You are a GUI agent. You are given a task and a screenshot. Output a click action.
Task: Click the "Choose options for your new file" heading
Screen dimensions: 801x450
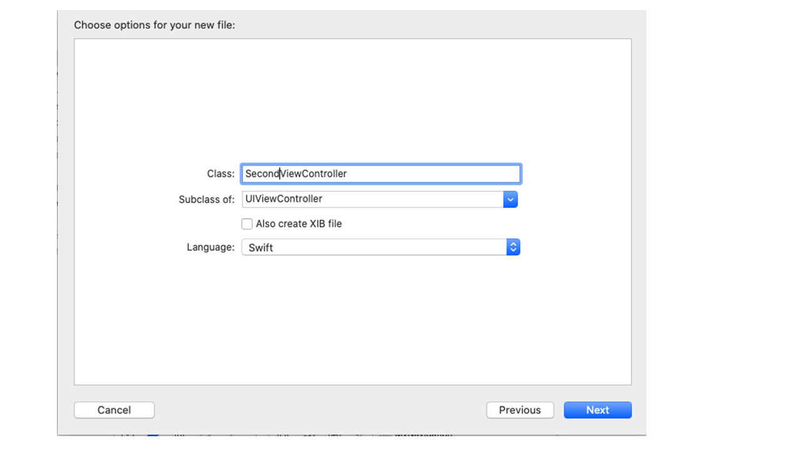pyautogui.click(x=155, y=26)
